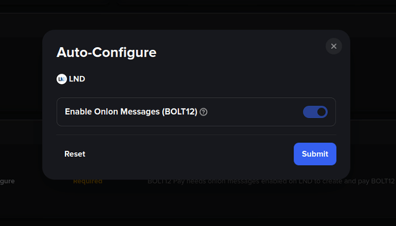Close the Auto-Configure dialog with X
396x226 pixels.
(333, 46)
